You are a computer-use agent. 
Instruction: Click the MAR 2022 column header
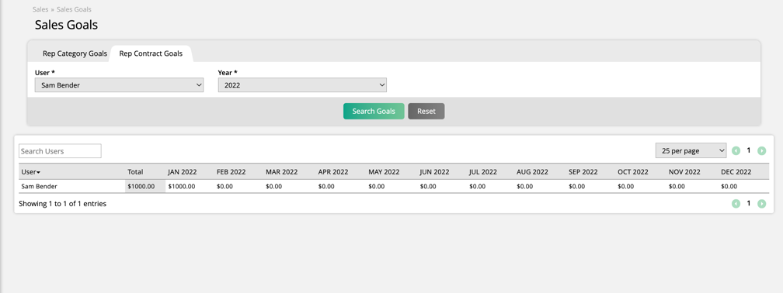[x=282, y=172]
